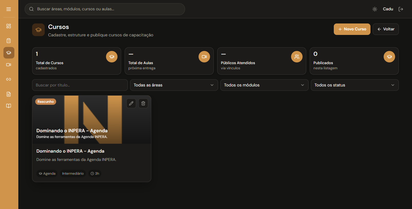Click the Voltar button
The image size is (412, 209).
[386, 29]
